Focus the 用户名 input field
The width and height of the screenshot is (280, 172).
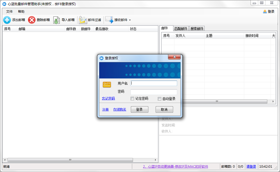click(154, 83)
